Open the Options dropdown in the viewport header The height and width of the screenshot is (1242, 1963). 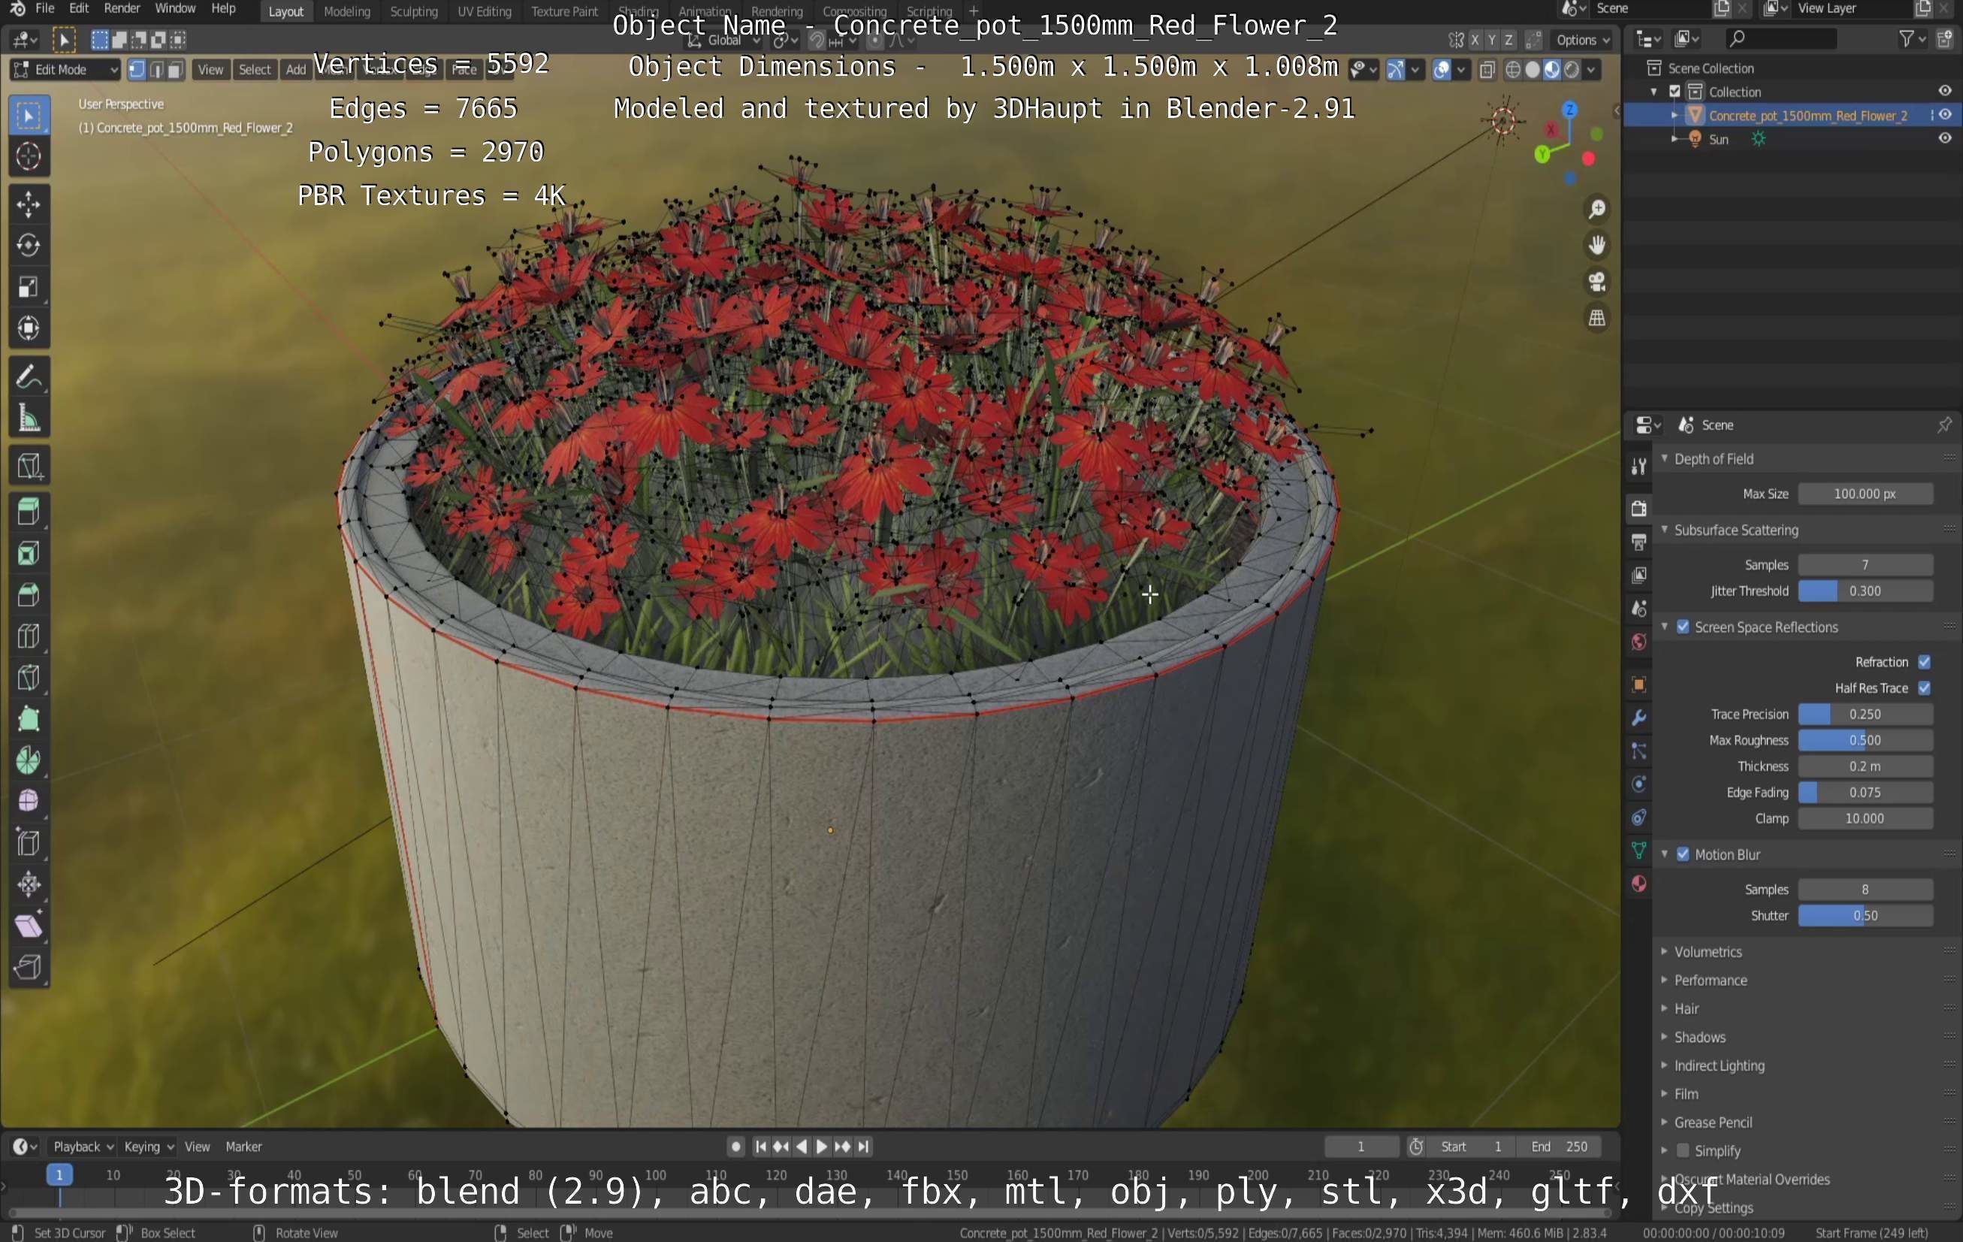[1582, 39]
